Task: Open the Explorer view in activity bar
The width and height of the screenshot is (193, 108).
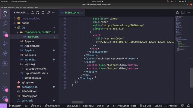Action: (5, 14)
